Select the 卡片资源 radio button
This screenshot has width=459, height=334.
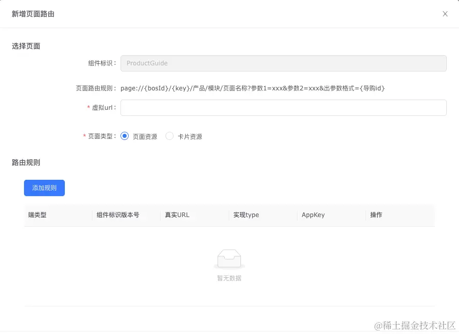tap(169, 136)
